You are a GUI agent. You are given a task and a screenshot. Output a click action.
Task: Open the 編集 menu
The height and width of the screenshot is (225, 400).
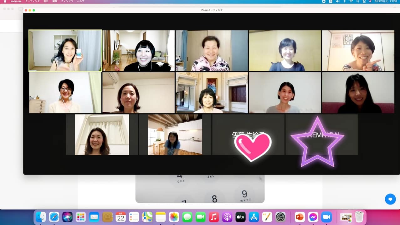pos(55,1)
